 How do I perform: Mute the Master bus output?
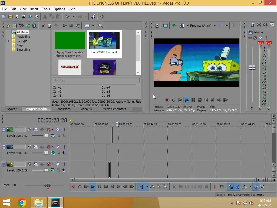pyautogui.click(x=260, y=38)
